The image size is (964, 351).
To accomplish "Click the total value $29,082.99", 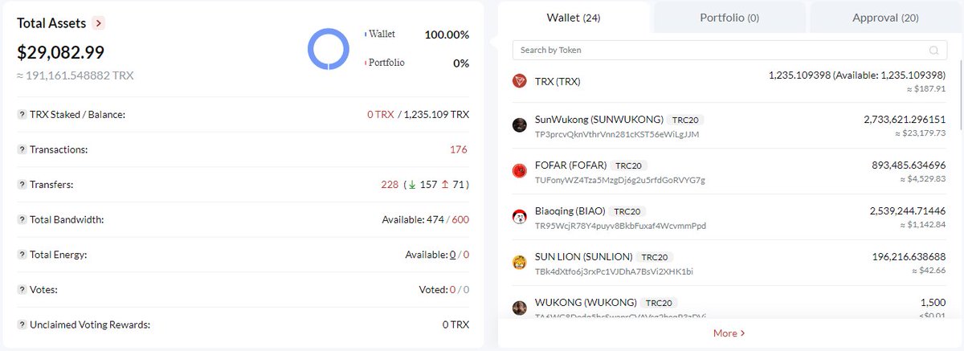I will (61, 53).
